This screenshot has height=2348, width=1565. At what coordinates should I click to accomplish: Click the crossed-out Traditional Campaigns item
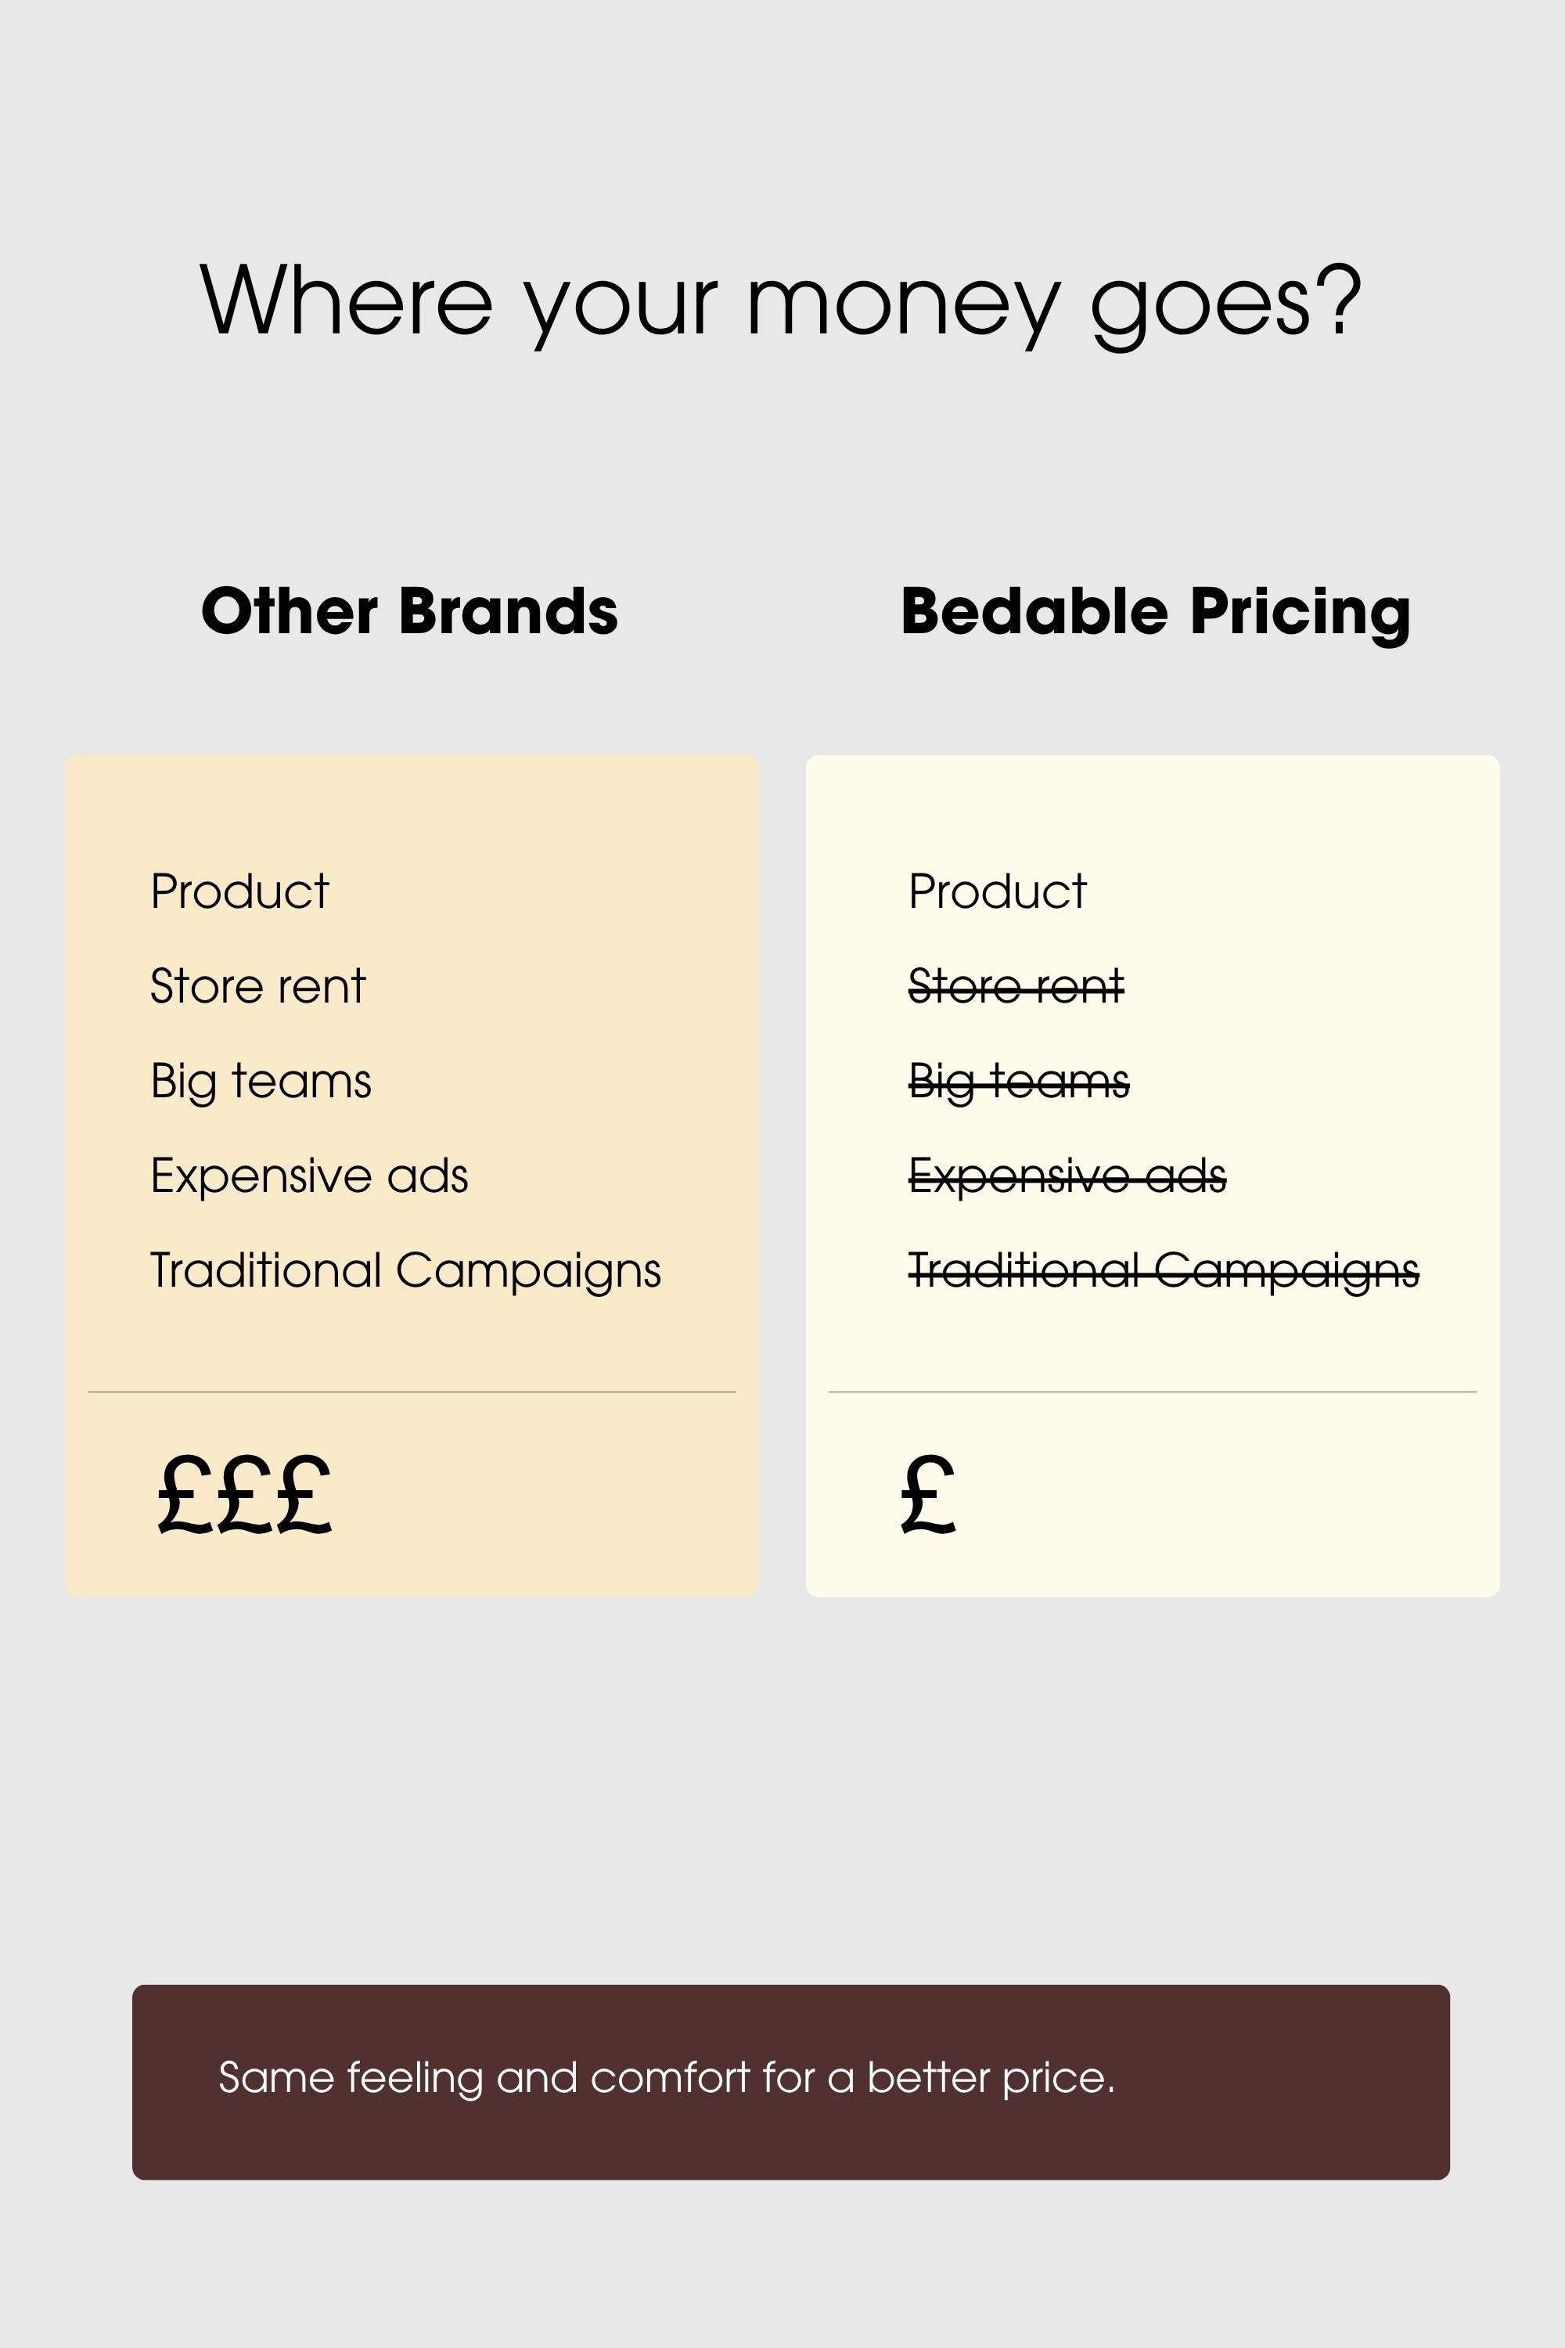pos(1164,1273)
